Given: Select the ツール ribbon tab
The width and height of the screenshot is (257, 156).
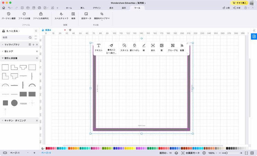Looking at the screenshot, I should 137,8.
